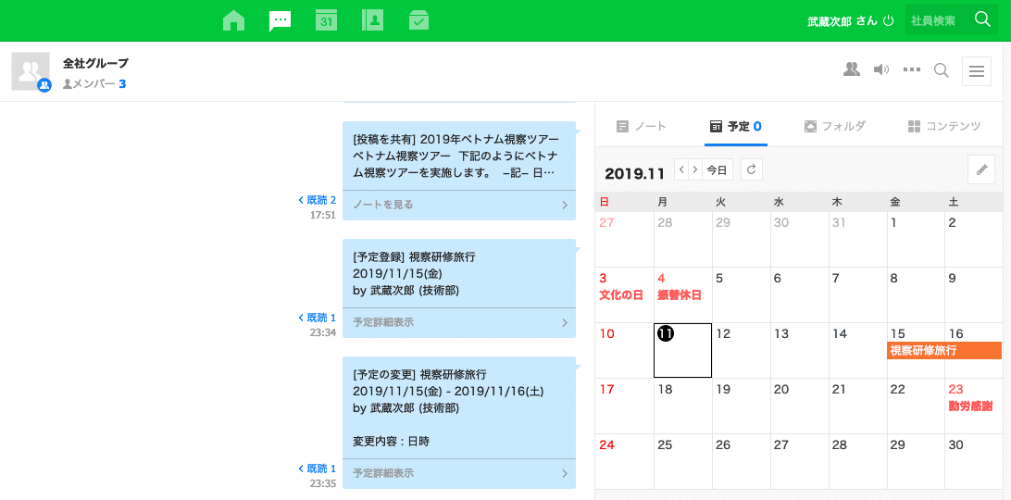Screen dimensions: 1011x500
Task: Click the pencil icon to add schedule
Action: pos(982,169)
